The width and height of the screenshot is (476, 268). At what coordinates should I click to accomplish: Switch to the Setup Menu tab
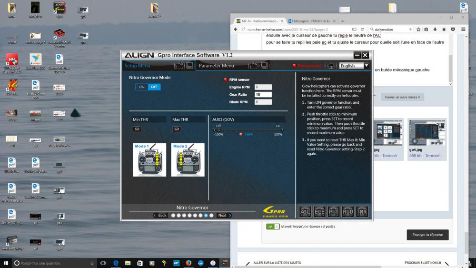pos(137,66)
